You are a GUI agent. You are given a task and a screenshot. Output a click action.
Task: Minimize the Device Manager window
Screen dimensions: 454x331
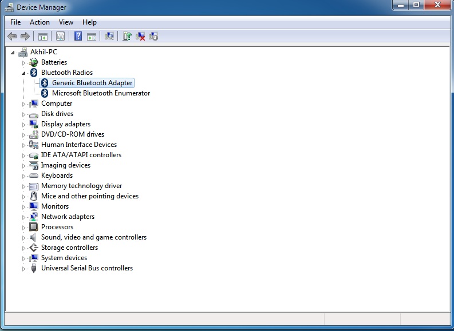[x=401, y=5]
